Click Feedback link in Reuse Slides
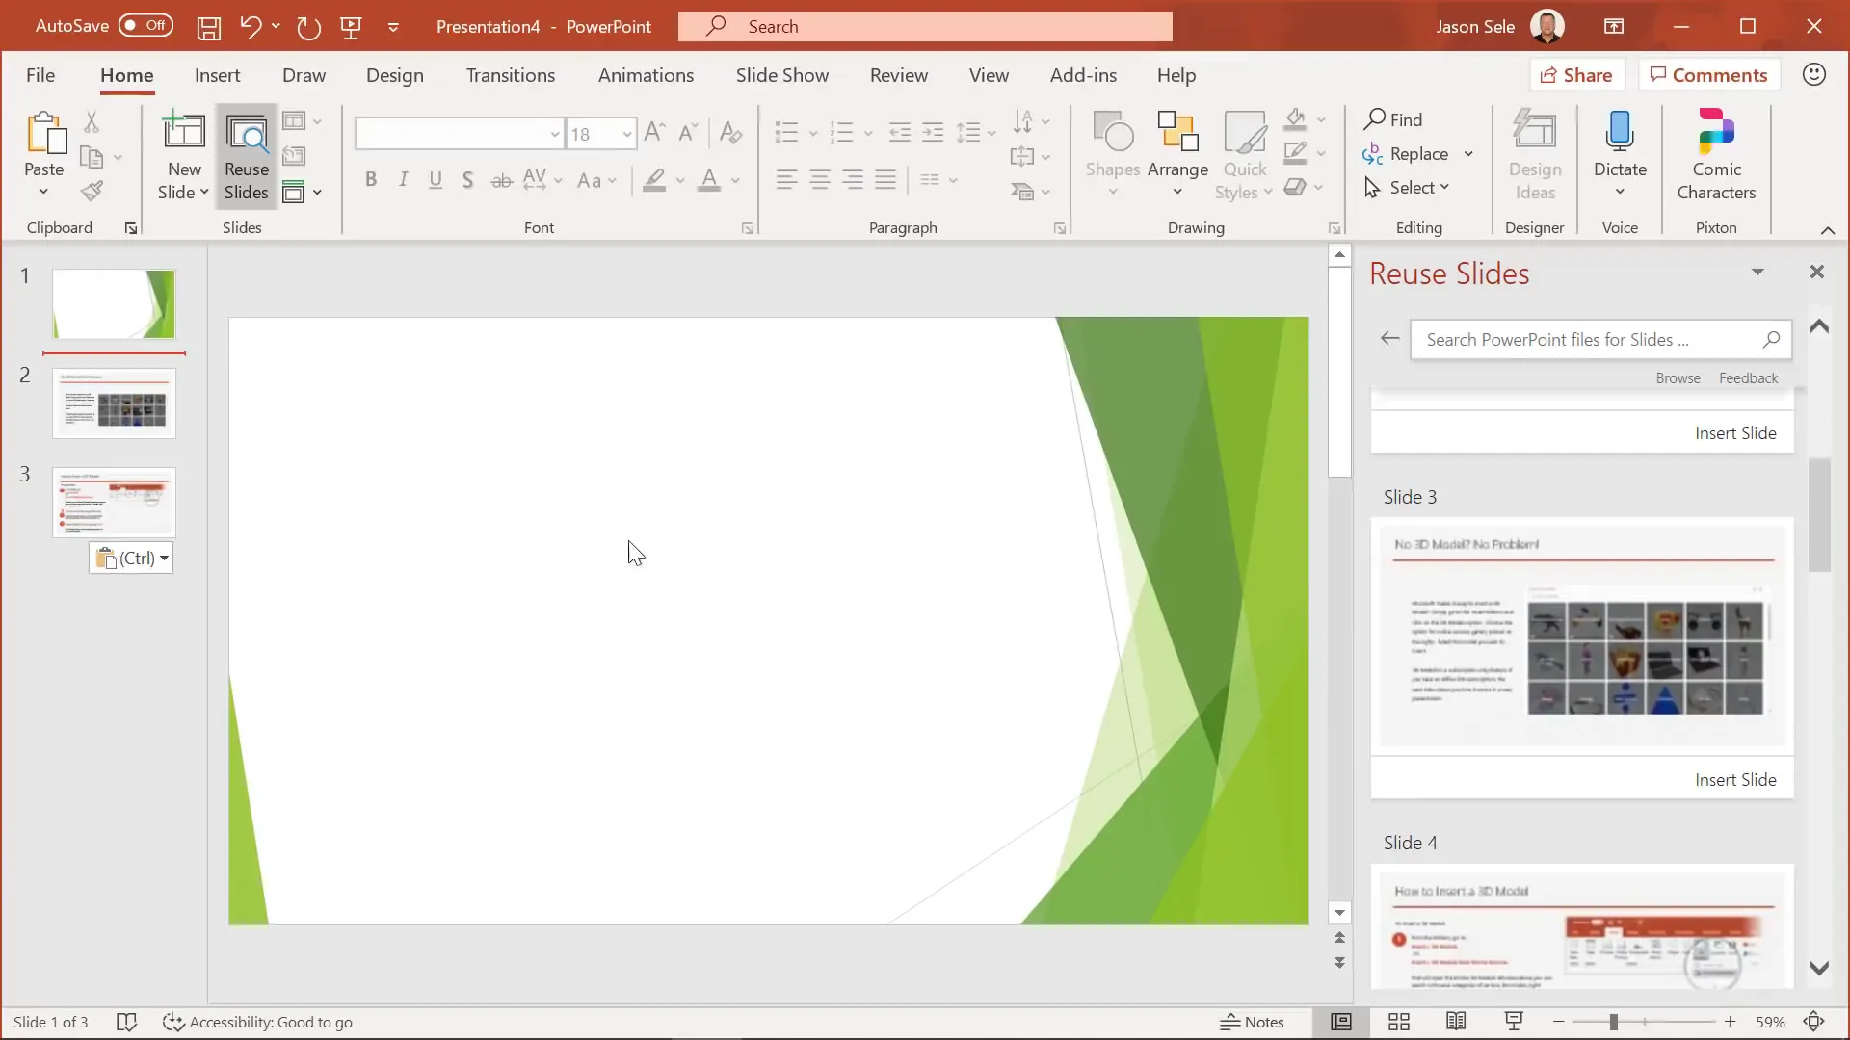This screenshot has width=1850, height=1040. [x=1748, y=378]
